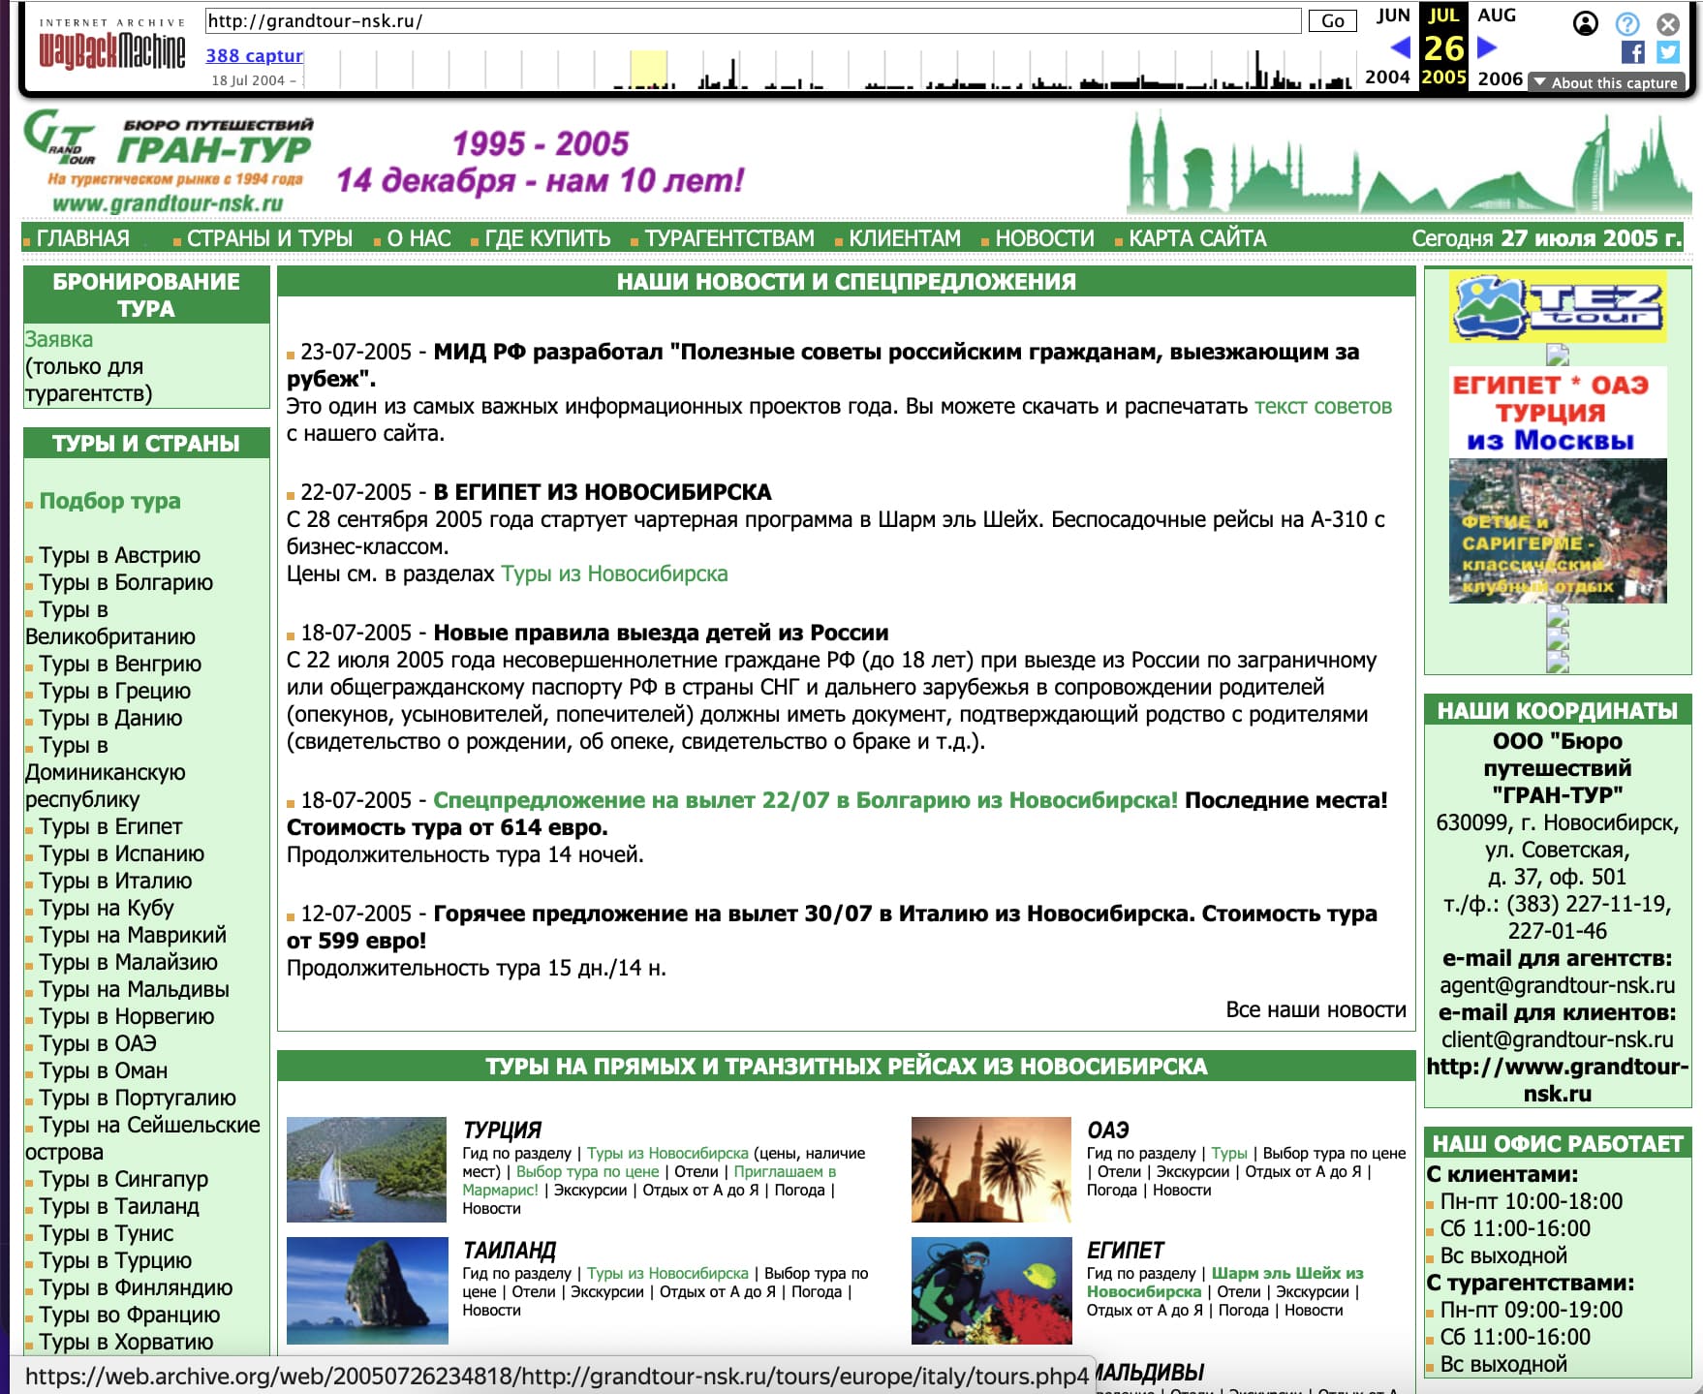Image resolution: width=1703 pixels, height=1394 pixels.
Task: Open the ТУРАГЕНТСТВАМ menu item
Action: pyautogui.click(x=729, y=237)
